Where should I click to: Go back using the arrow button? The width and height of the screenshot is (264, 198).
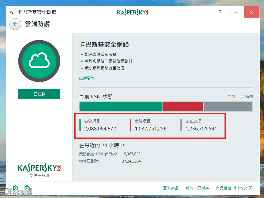(x=15, y=24)
